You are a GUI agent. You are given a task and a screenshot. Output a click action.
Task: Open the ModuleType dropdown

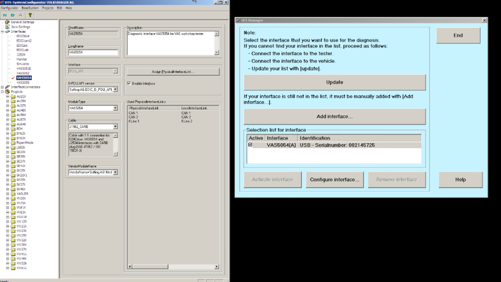click(115, 108)
